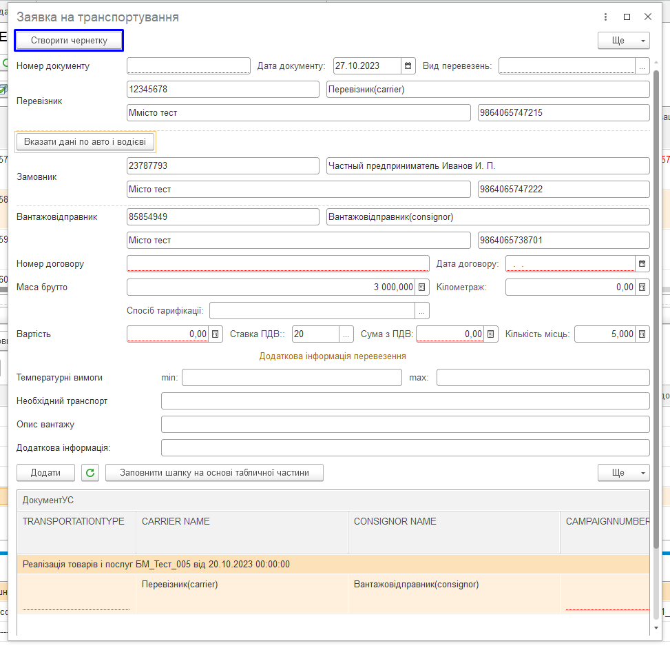The height and width of the screenshot is (648, 670).
Task: Click Вказати дані по авто і водієві
Action: tap(85, 141)
